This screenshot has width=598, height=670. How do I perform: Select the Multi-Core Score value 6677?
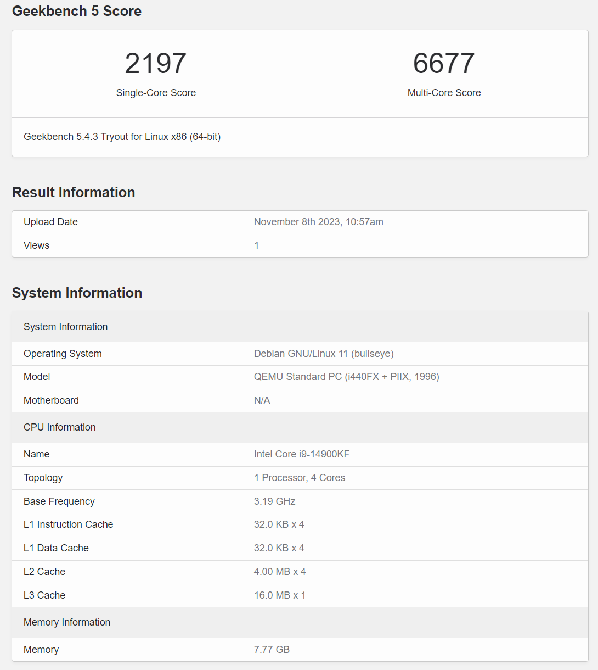pos(444,63)
